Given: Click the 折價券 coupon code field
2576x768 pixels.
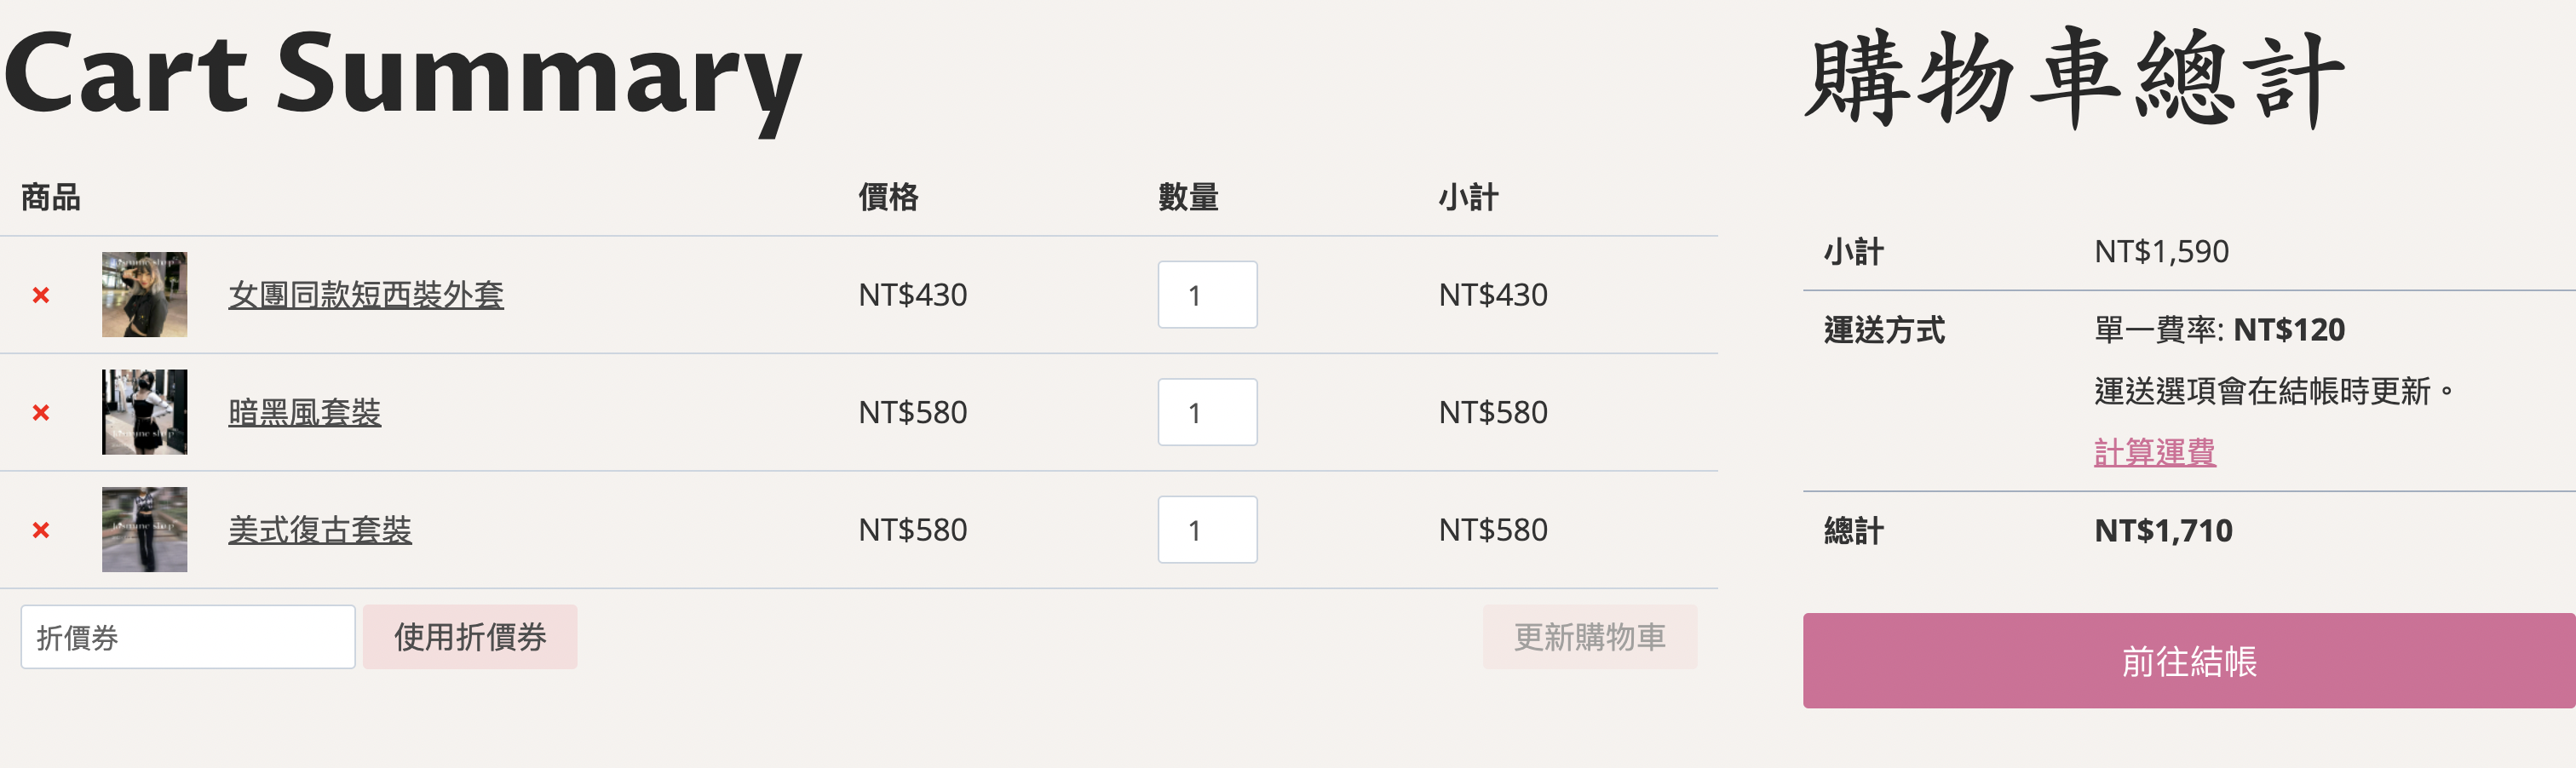Looking at the screenshot, I should [188, 637].
